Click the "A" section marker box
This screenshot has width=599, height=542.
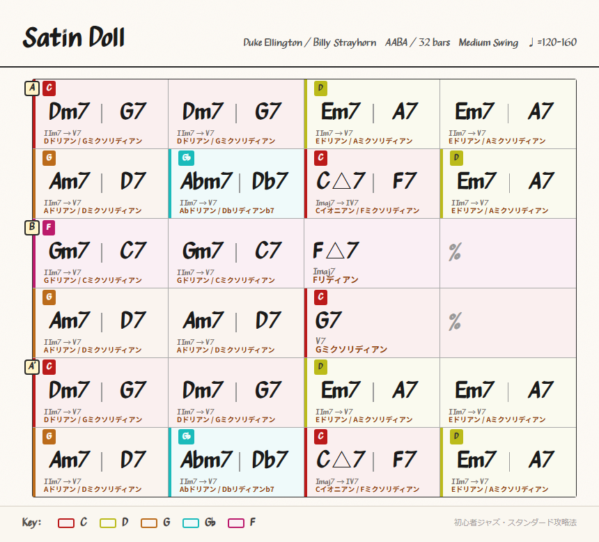click(x=32, y=88)
